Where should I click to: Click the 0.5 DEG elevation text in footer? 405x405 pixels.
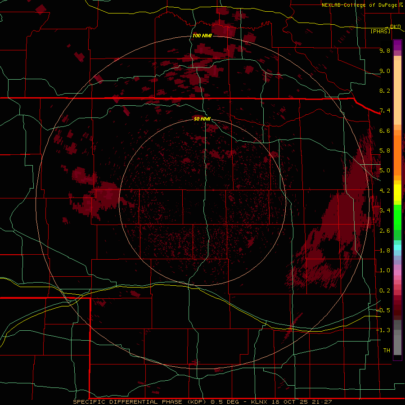click(x=226, y=402)
